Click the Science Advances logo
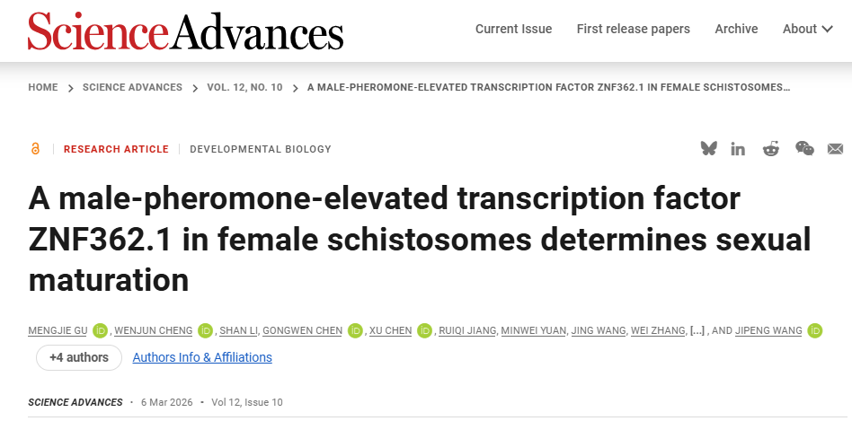The width and height of the screenshot is (852, 421). click(185, 31)
